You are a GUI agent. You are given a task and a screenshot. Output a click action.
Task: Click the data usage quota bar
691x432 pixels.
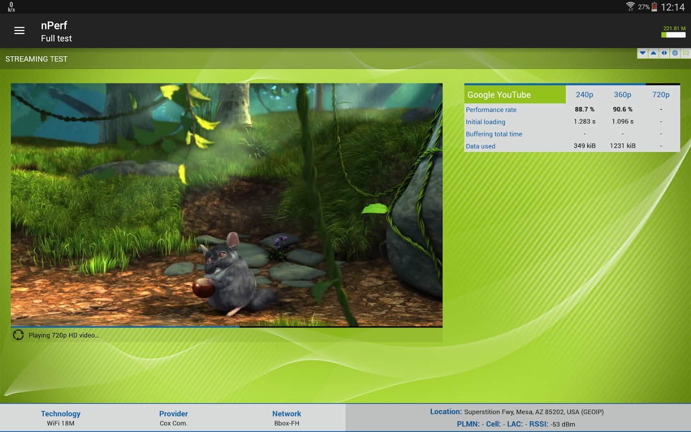click(x=673, y=35)
